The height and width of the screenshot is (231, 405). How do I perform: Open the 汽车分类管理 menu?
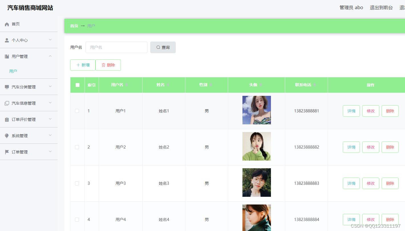[29, 87]
